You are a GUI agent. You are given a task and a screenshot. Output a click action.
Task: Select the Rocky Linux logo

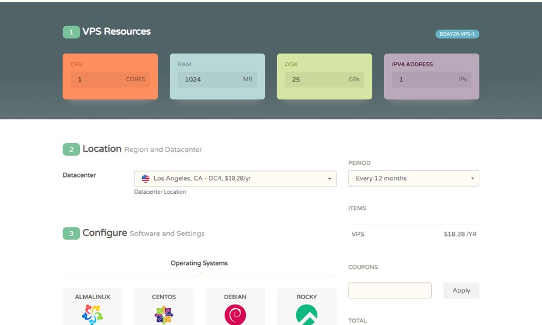coord(307,315)
